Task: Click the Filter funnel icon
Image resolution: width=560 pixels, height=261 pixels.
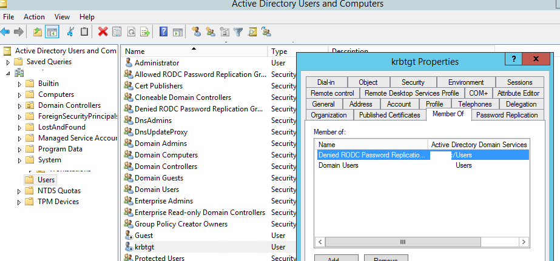Action: pos(238,31)
